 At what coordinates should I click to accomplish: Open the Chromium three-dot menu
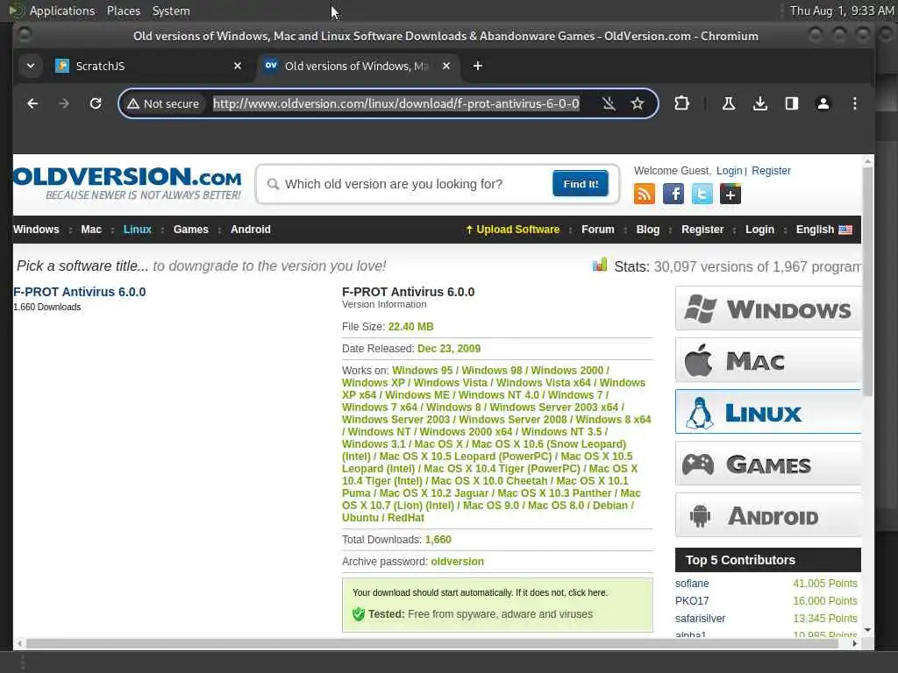pyautogui.click(x=854, y=103)
